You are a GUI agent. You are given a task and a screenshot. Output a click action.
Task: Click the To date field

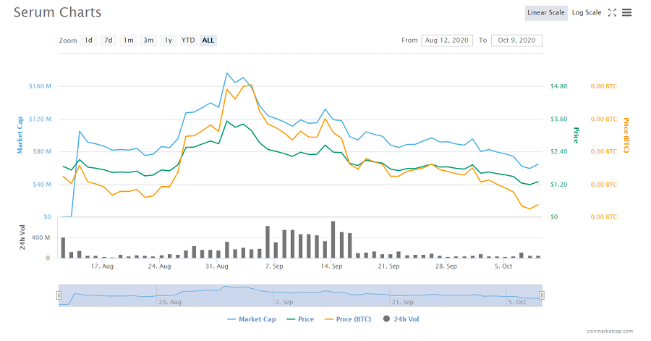pyautogui.click(x=516, y=41)
